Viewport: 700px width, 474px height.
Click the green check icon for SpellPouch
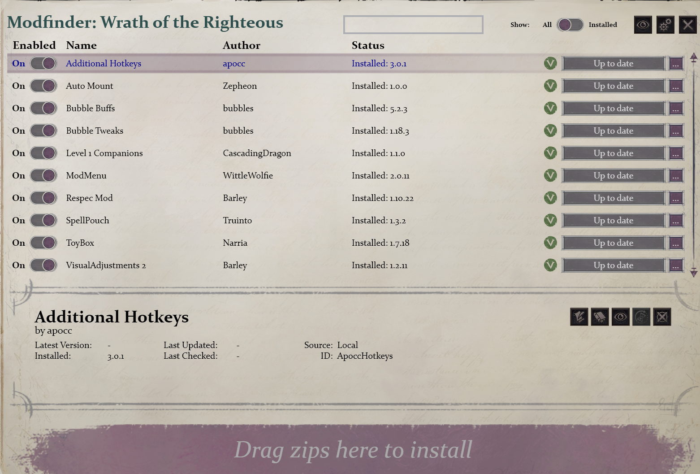(550, 220)
